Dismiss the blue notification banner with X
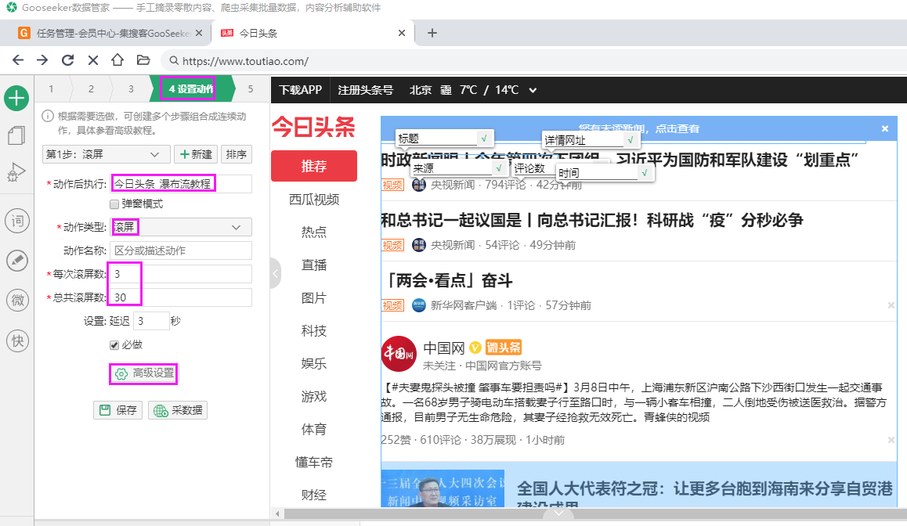The height and width of the screenshot is (526, 907). click(885, 128)
